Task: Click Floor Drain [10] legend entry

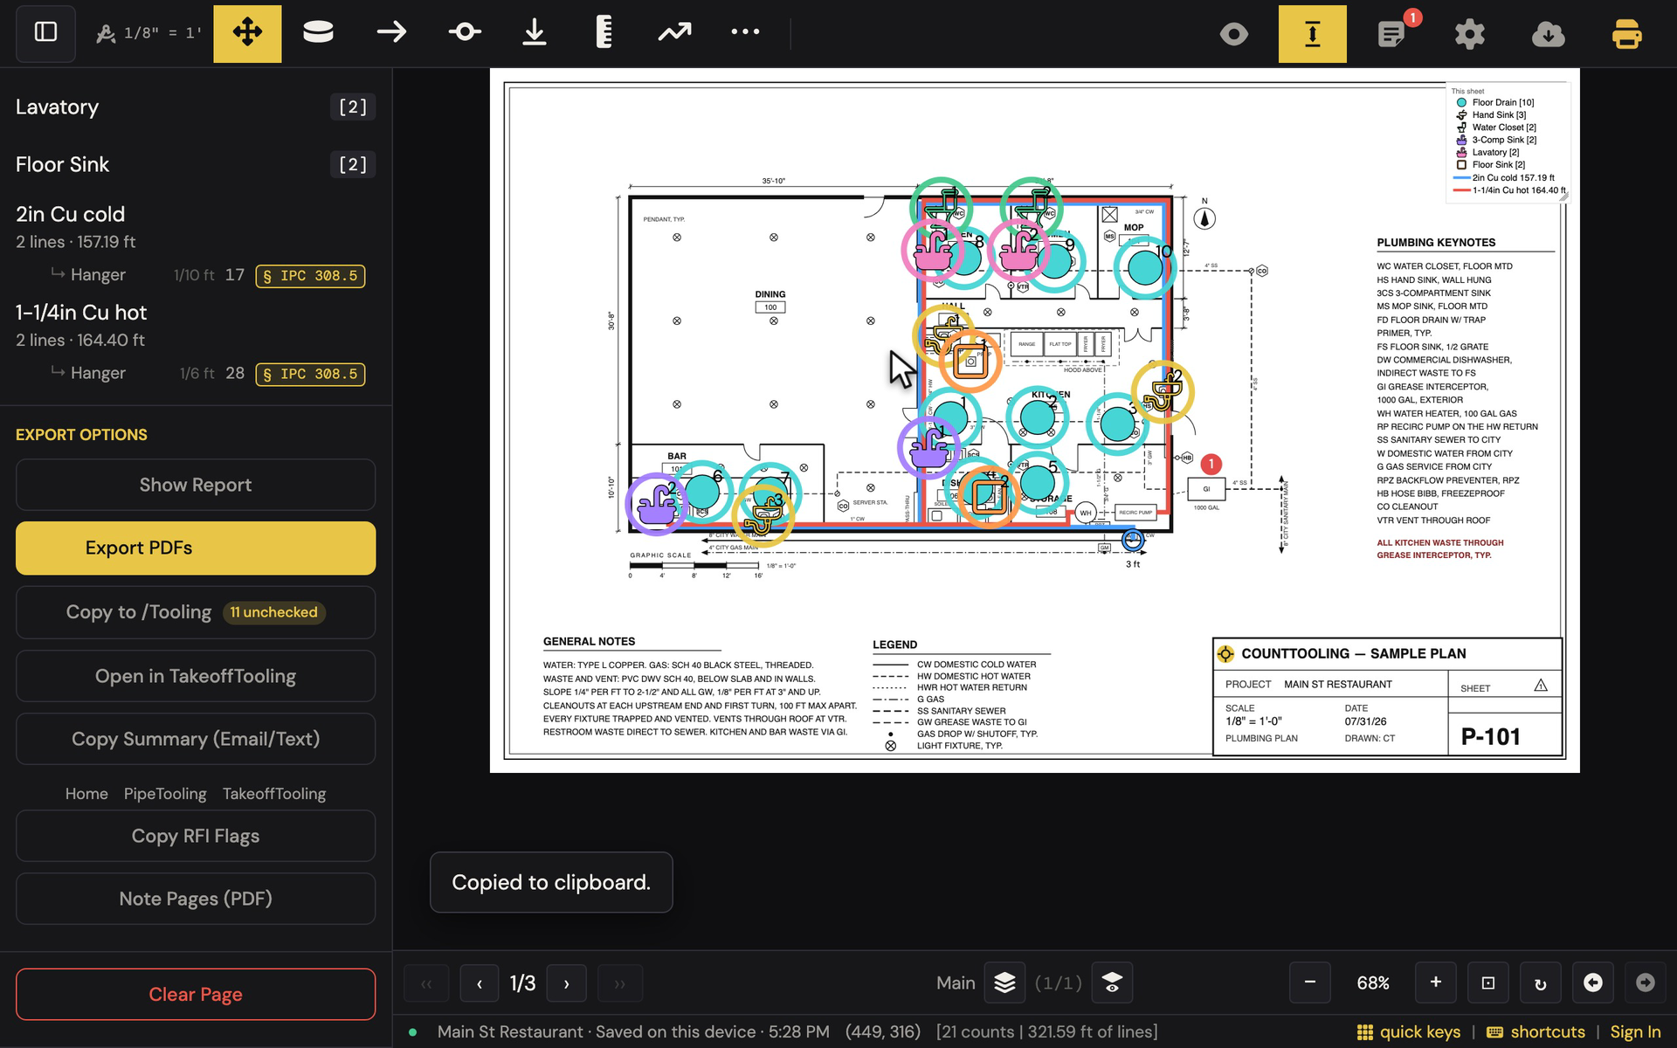Action: (1494, 102)
